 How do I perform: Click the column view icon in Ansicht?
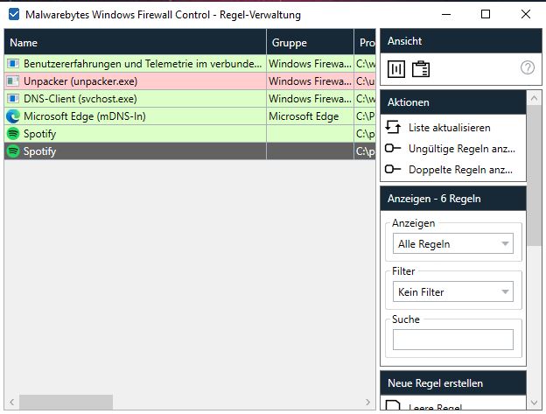point(395,69)
